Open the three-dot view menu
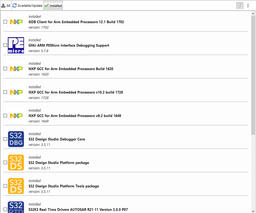This screenshot has width=256, height=213. (x=248, y=5)
